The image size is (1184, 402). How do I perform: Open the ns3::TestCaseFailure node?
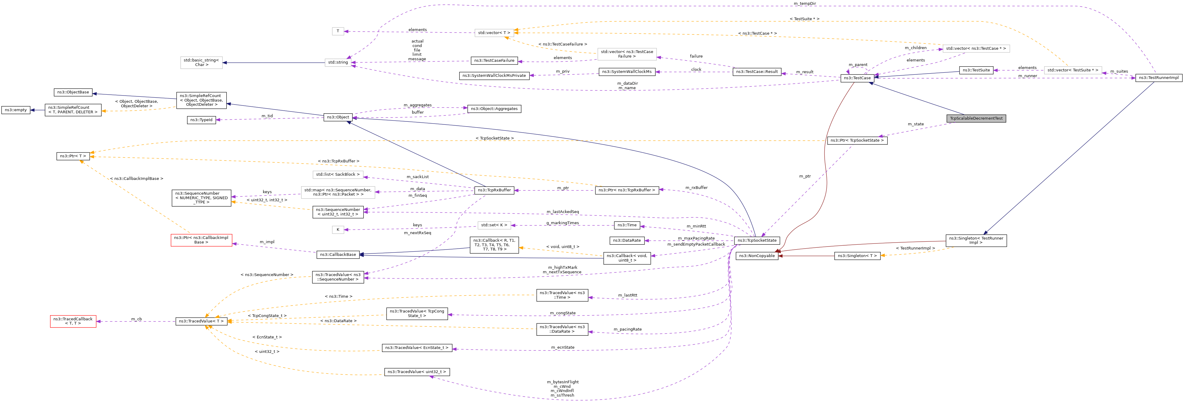[x=494, y=61]
